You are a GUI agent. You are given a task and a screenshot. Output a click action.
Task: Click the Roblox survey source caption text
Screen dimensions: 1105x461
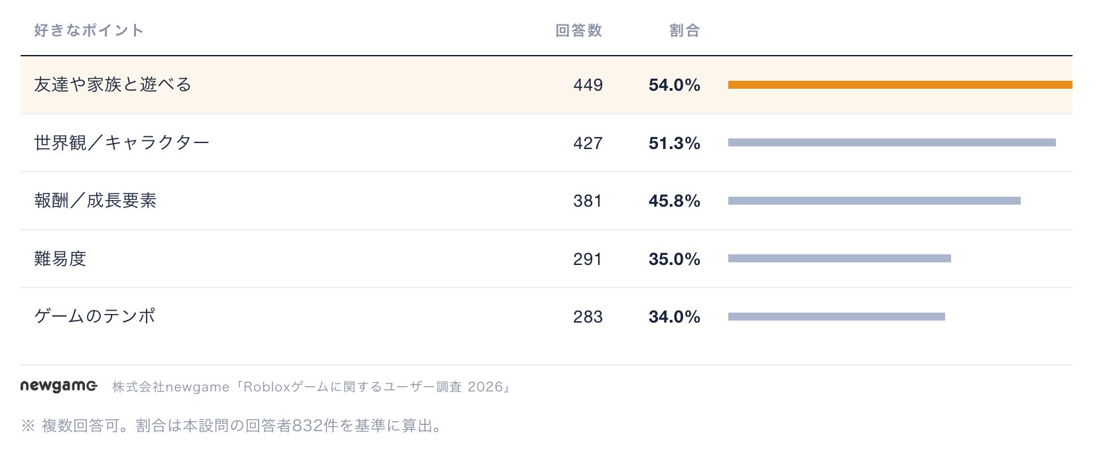click(312, 387)
